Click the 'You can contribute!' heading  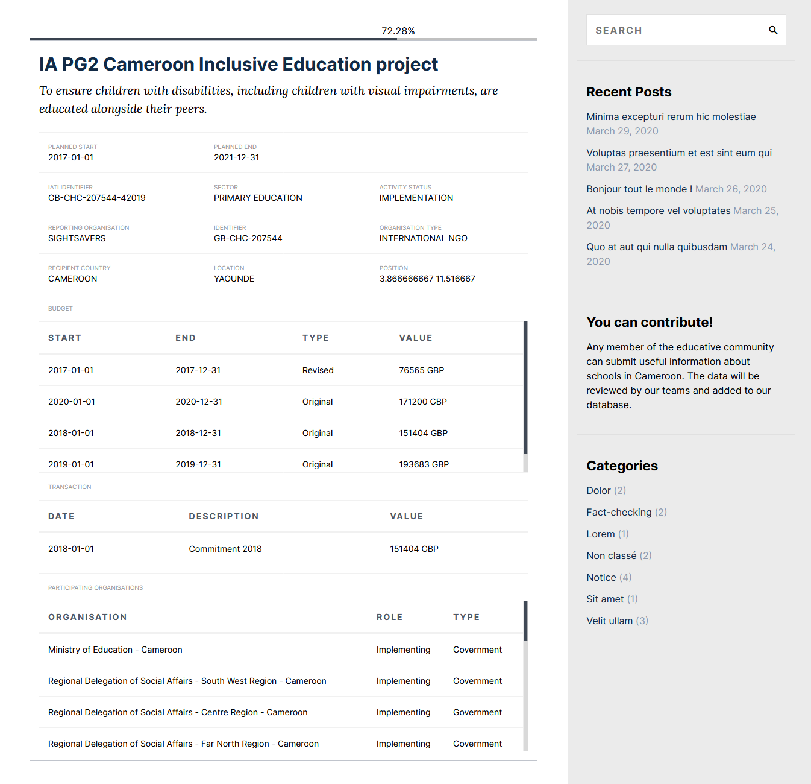[x=650, y=322]
